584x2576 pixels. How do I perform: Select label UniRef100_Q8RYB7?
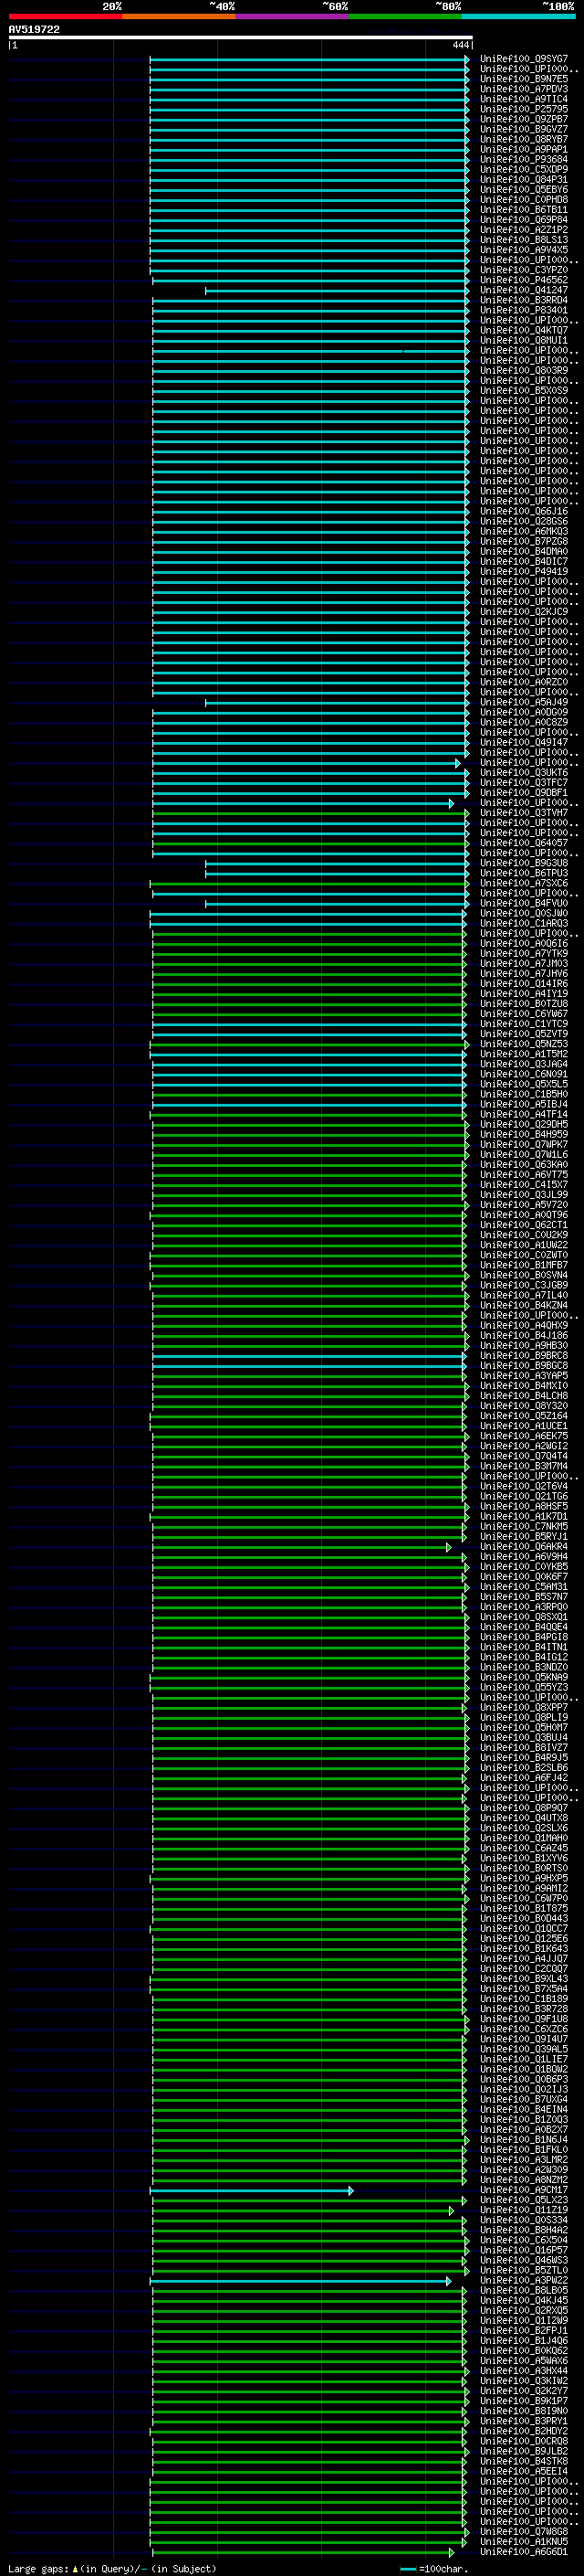tap(524, 139)
